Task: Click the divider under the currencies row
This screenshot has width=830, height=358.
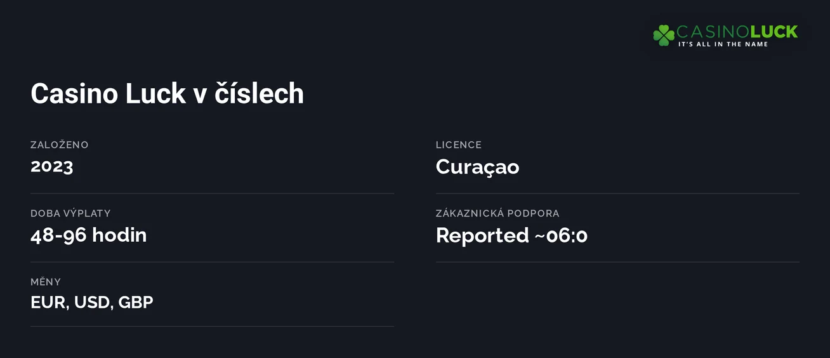Action: (212, 327)
